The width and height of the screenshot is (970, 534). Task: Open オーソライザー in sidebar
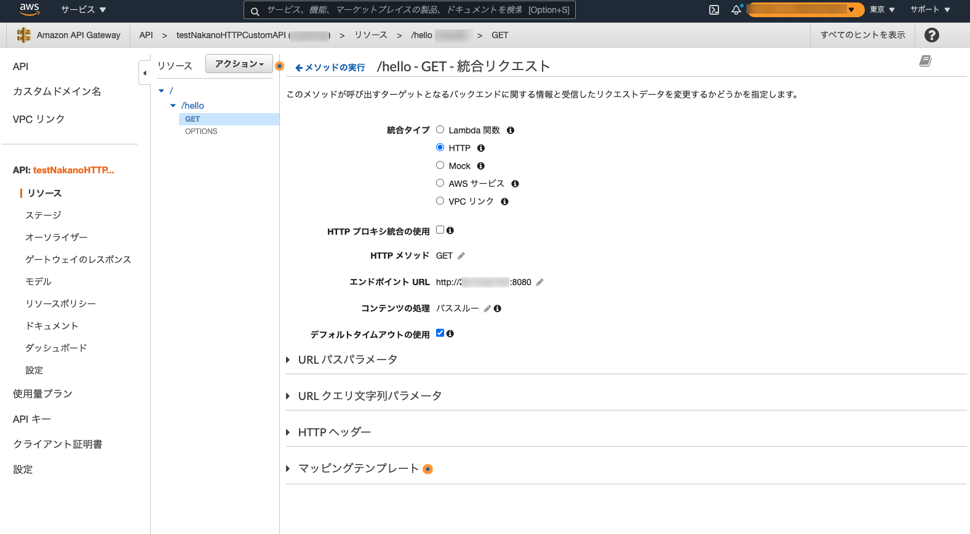click(x=56, y=238)
